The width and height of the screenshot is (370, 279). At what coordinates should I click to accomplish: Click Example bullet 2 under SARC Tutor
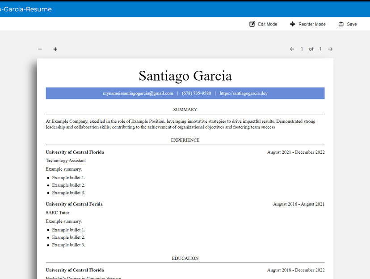point(69,238)
